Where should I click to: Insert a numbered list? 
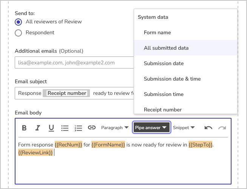[x=78, y=128]
